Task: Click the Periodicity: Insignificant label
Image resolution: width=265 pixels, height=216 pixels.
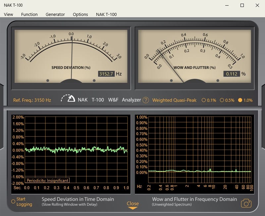Action: click(47, 181)
